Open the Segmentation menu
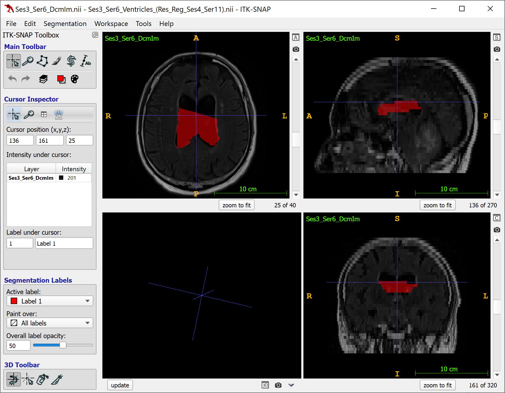 click(65, 24)
